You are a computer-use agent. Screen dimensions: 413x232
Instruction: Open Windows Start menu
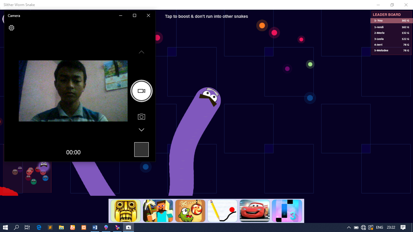point(5,227)
